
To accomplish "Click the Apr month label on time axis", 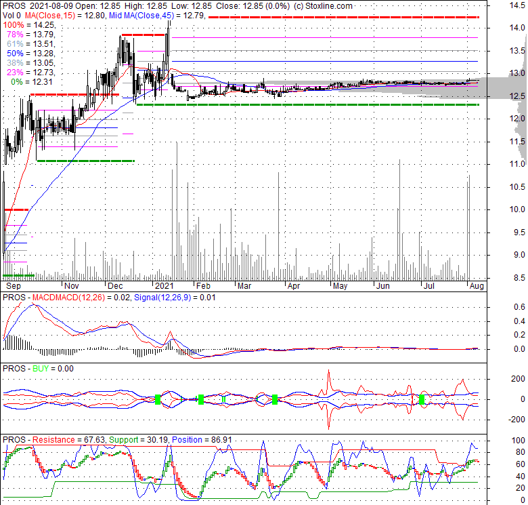I will click(x=294, y=286).
